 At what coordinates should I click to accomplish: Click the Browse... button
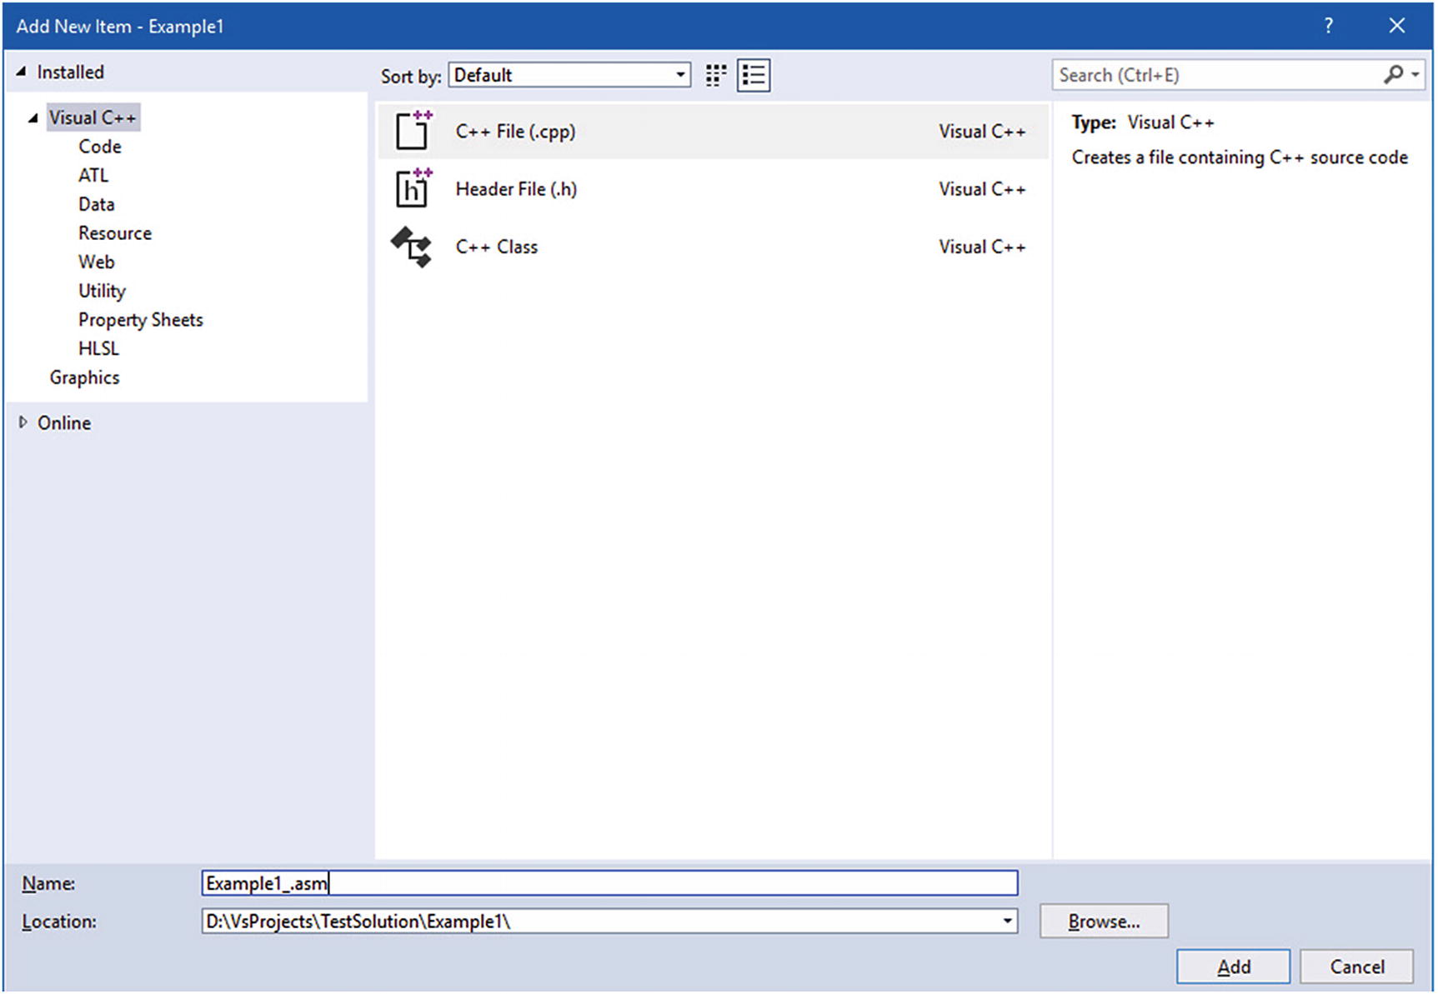point(1103,922)
